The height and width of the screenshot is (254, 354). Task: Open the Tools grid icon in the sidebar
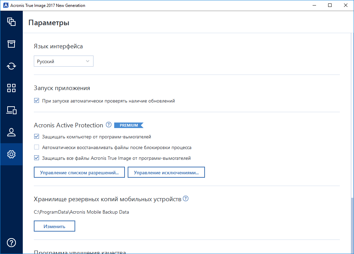coord(11,88)
